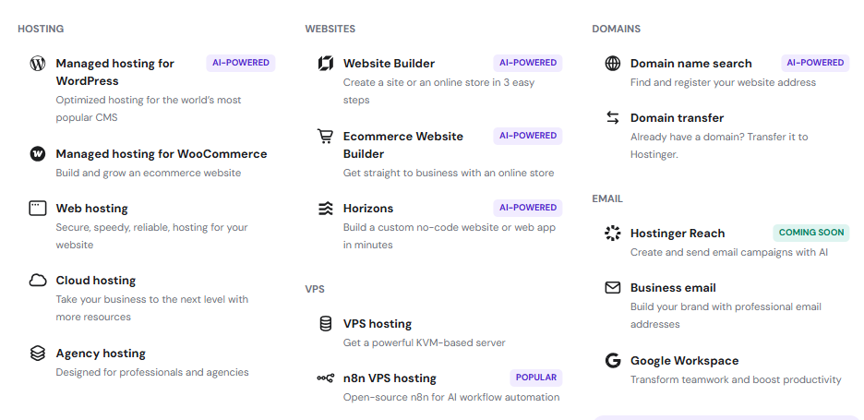Click the Hostinger Reach spinner icon
Image resolution: width=864 pixels, height=420 pixels.
tap(613, 234)
